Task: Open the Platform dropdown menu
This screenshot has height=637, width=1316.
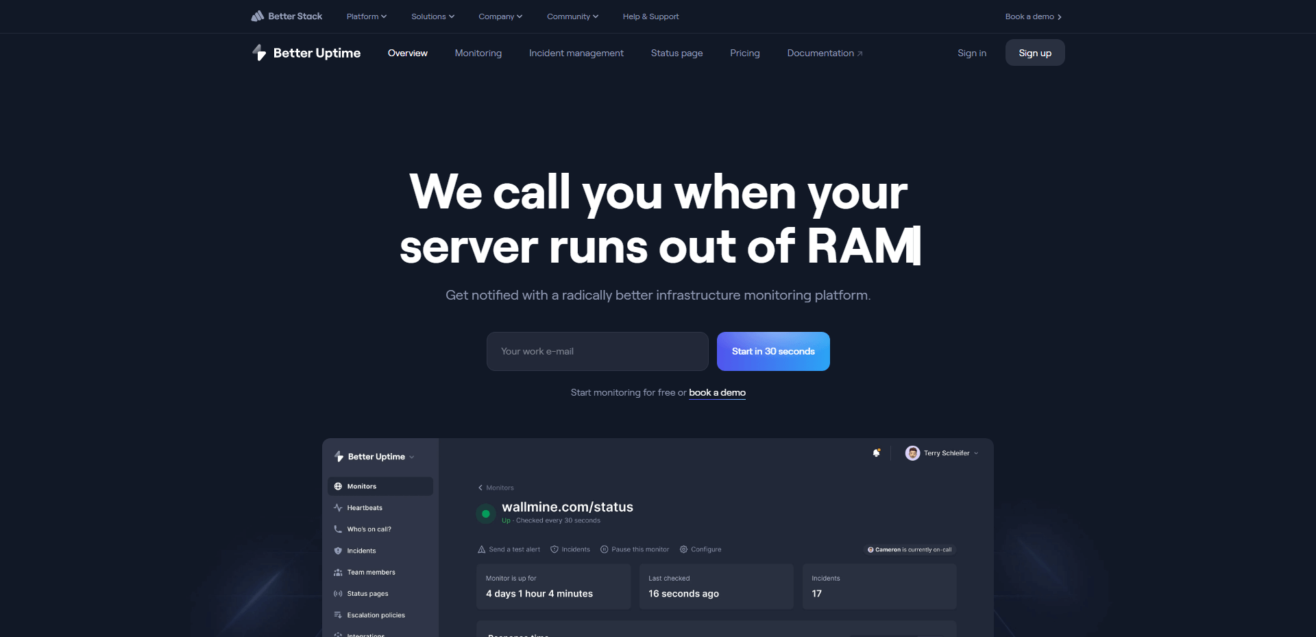Action: click(367, 16)
